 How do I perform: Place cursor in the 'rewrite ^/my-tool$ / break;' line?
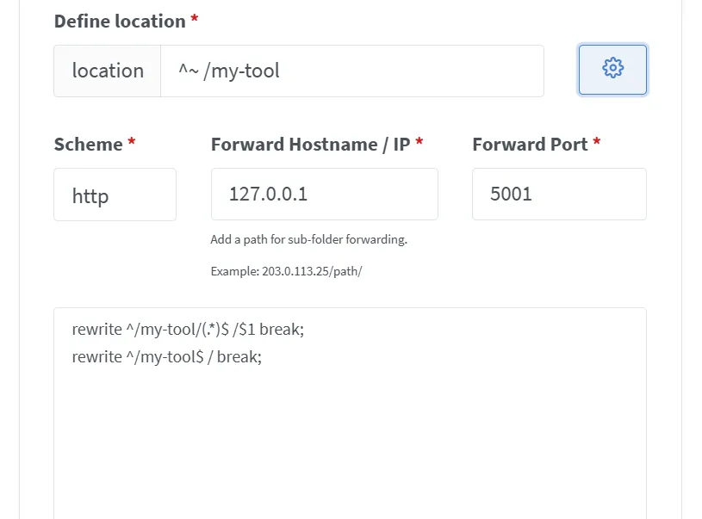pos(166,356)
